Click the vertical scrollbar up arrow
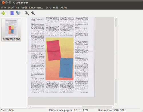Viewport: 143px width, 112px height. 116,18
